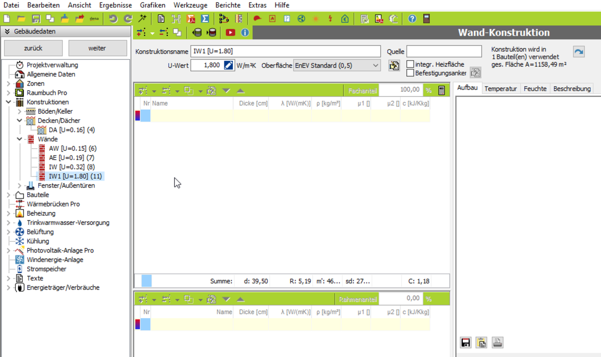The image size is (601, 357).
Task: Click the Sigma summation icon
Action: tap(205, 19)
